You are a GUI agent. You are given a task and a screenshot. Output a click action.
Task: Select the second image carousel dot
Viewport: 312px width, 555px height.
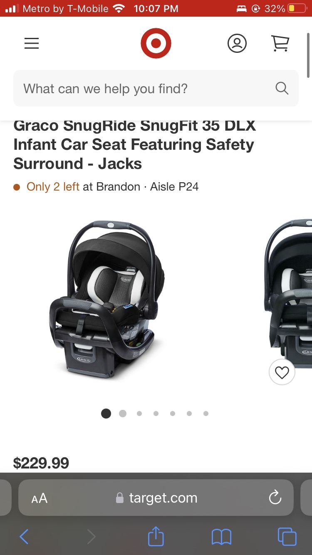click(x=123, y=414)
